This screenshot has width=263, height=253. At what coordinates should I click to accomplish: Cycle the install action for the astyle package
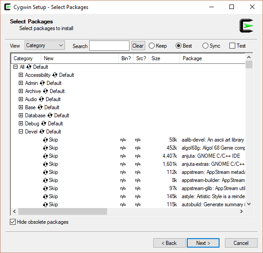tap(45, 196)
